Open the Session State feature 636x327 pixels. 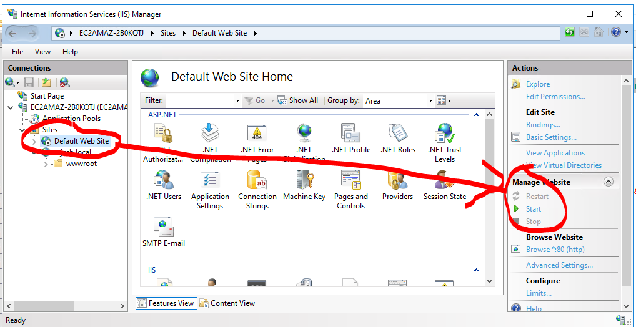tap(444, 181)
